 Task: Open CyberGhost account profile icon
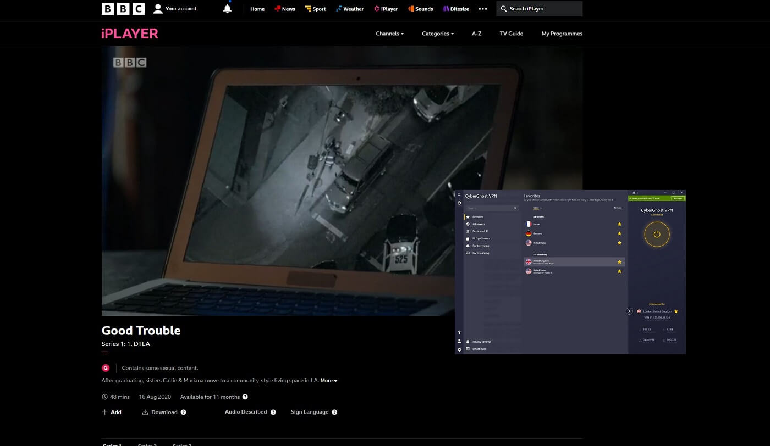click(x=459, y=341)
